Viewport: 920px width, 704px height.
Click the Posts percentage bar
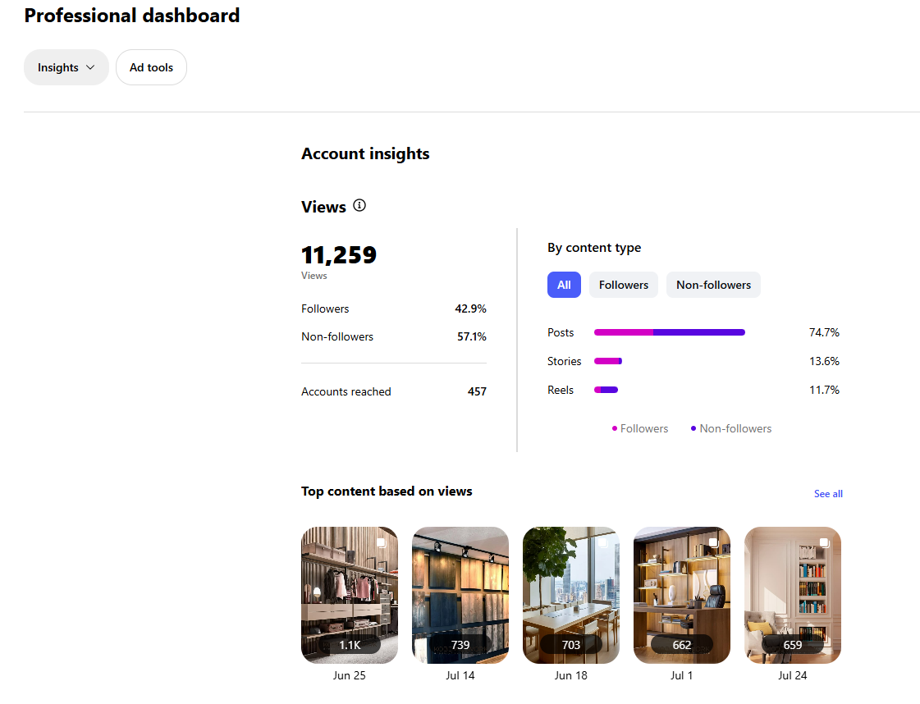[x=670, y=332]
